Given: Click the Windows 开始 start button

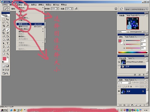Looking at the screenshot, I should click(x=4, y=110).
